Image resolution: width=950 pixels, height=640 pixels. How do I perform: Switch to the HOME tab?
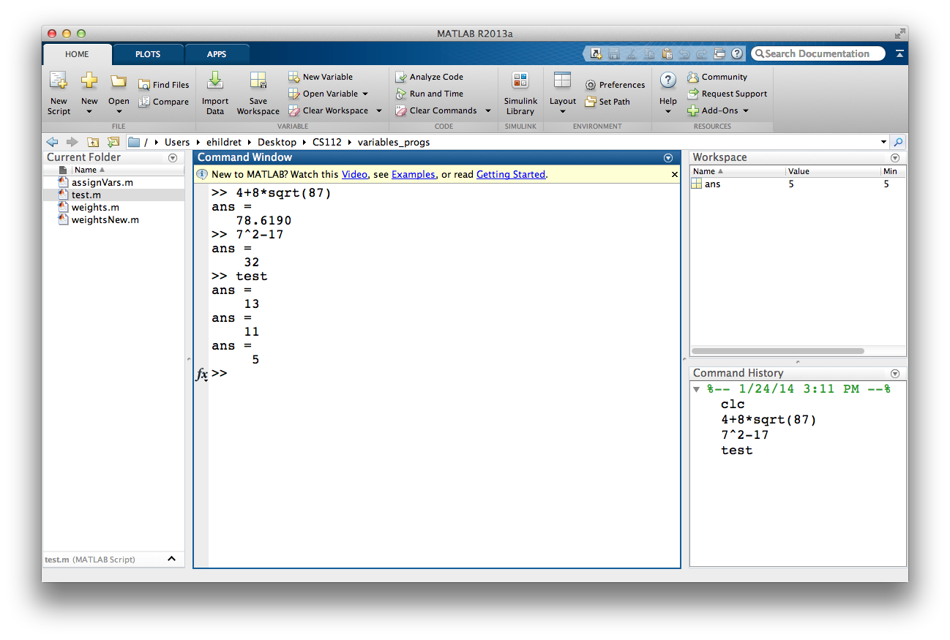point(77,54)
